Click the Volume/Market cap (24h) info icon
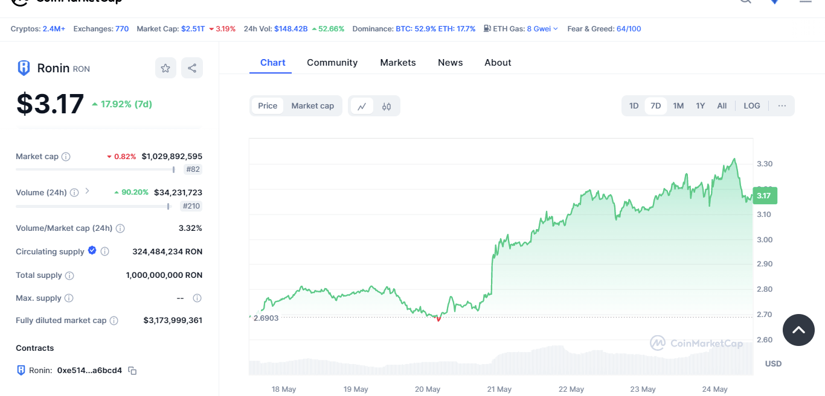The width and height of the screenshot is (825, 396). pos(120,228)
